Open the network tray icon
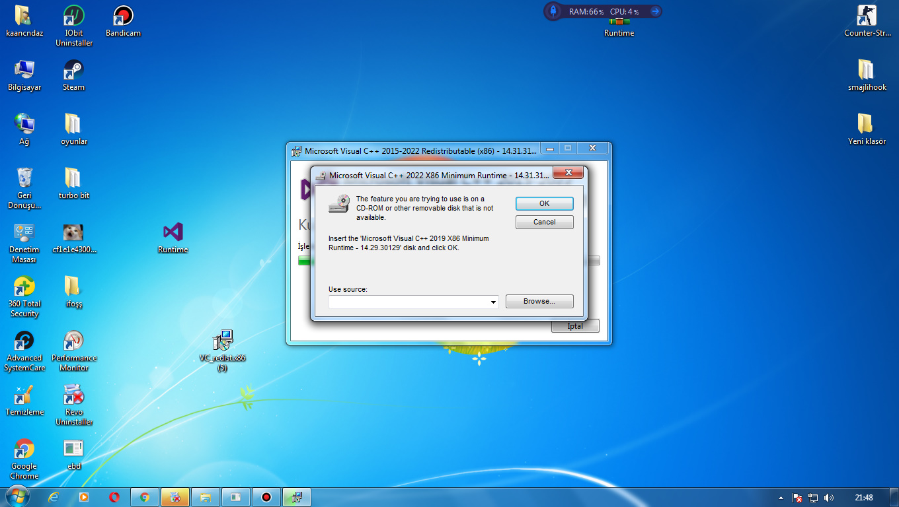Viewport: 899px width, 507px height. click(x=813, y=498)
